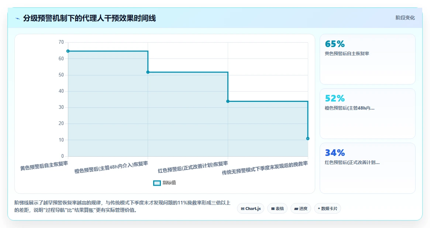Click the description paragraph starting 阶梯线展示了

122,206
